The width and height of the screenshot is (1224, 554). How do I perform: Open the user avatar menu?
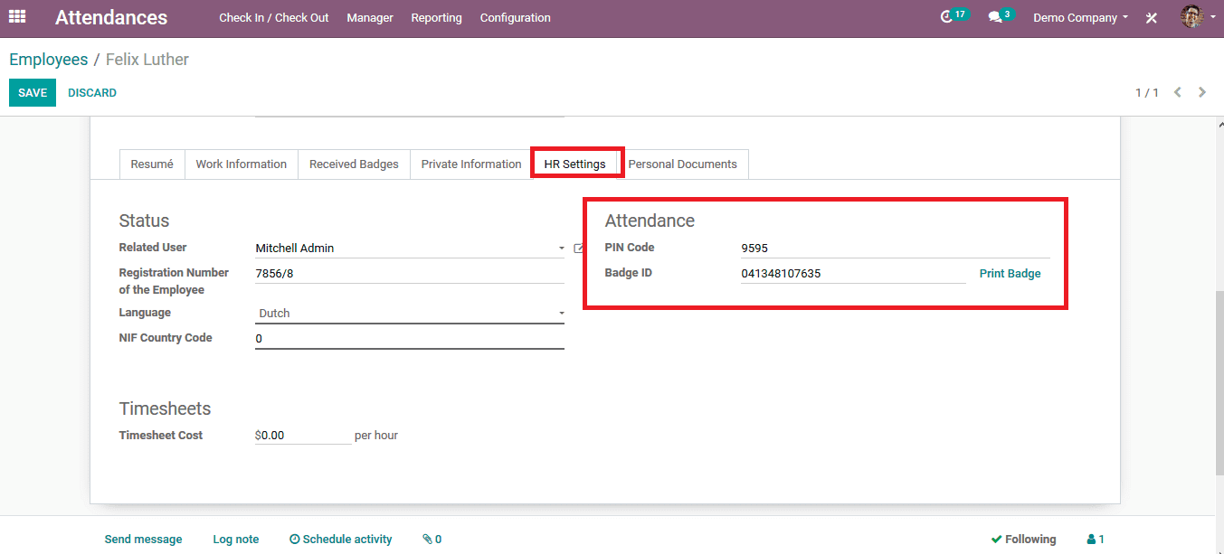click(x=1198, y=17)
